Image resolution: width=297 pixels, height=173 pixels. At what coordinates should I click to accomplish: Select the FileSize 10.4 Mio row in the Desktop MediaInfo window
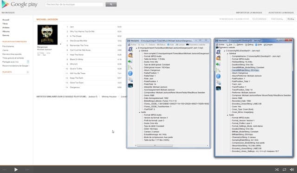tap(242, 62)
